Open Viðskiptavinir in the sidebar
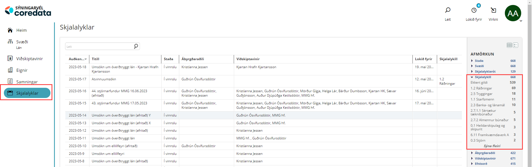 [29, 59]
